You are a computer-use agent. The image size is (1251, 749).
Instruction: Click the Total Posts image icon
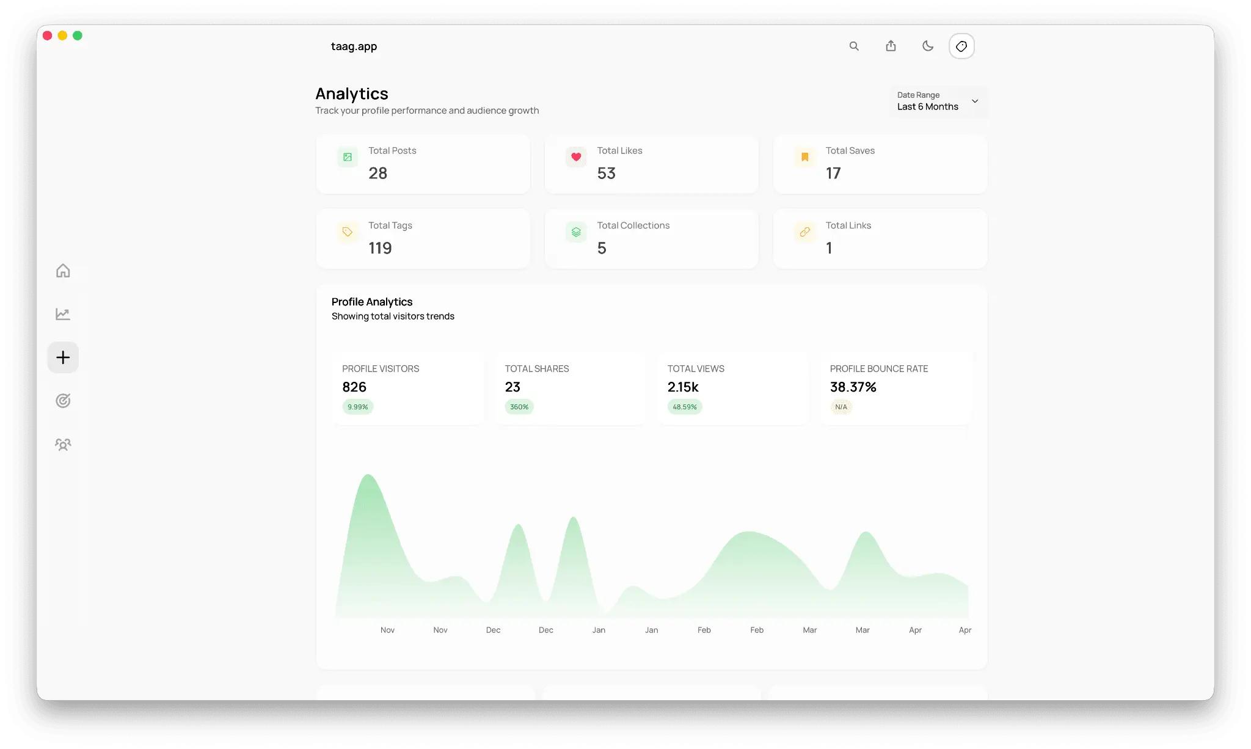pos(348,157)
